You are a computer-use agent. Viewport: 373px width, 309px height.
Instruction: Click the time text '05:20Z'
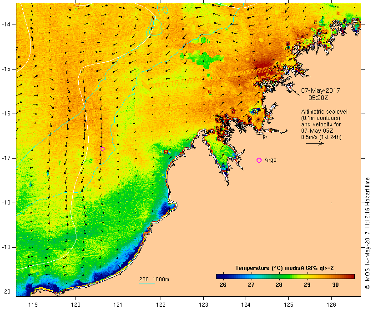[318, 98]
